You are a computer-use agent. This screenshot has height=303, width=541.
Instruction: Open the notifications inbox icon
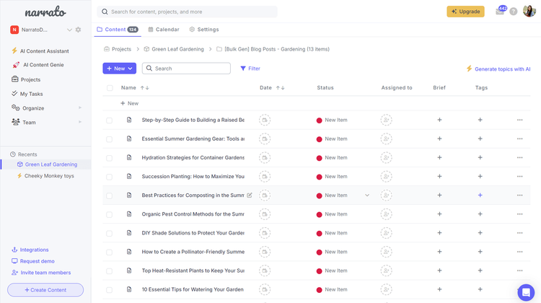coord(500,12)
